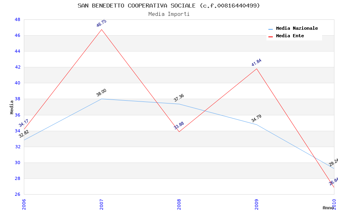Click the Media Importi subtitle
The height and width of the screenshot is (218, 338).
point(169,14)
